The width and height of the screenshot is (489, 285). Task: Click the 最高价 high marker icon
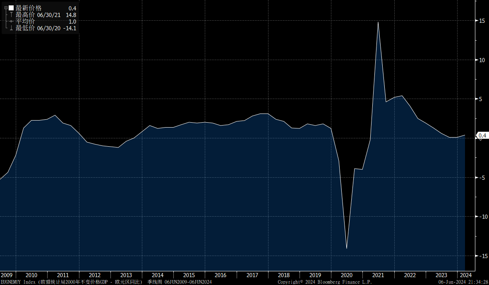pos(11,15)
